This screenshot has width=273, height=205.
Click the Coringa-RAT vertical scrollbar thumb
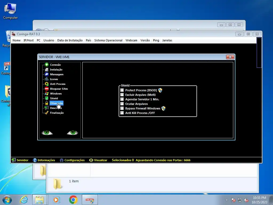[259, 52]
